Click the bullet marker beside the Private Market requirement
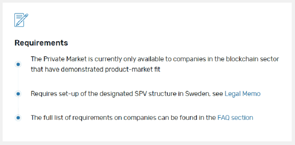Image resolution: width=295 pixels, height=145 pixels. point(18,64)
